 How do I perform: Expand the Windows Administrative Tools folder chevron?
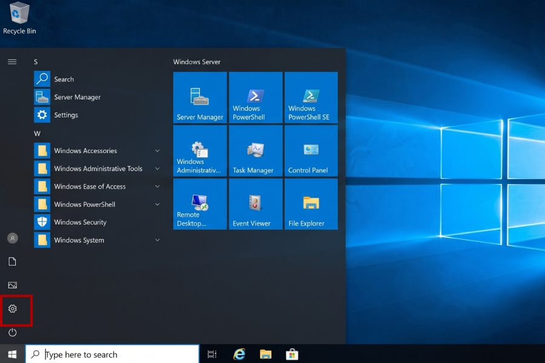click(x=157, y=168)
